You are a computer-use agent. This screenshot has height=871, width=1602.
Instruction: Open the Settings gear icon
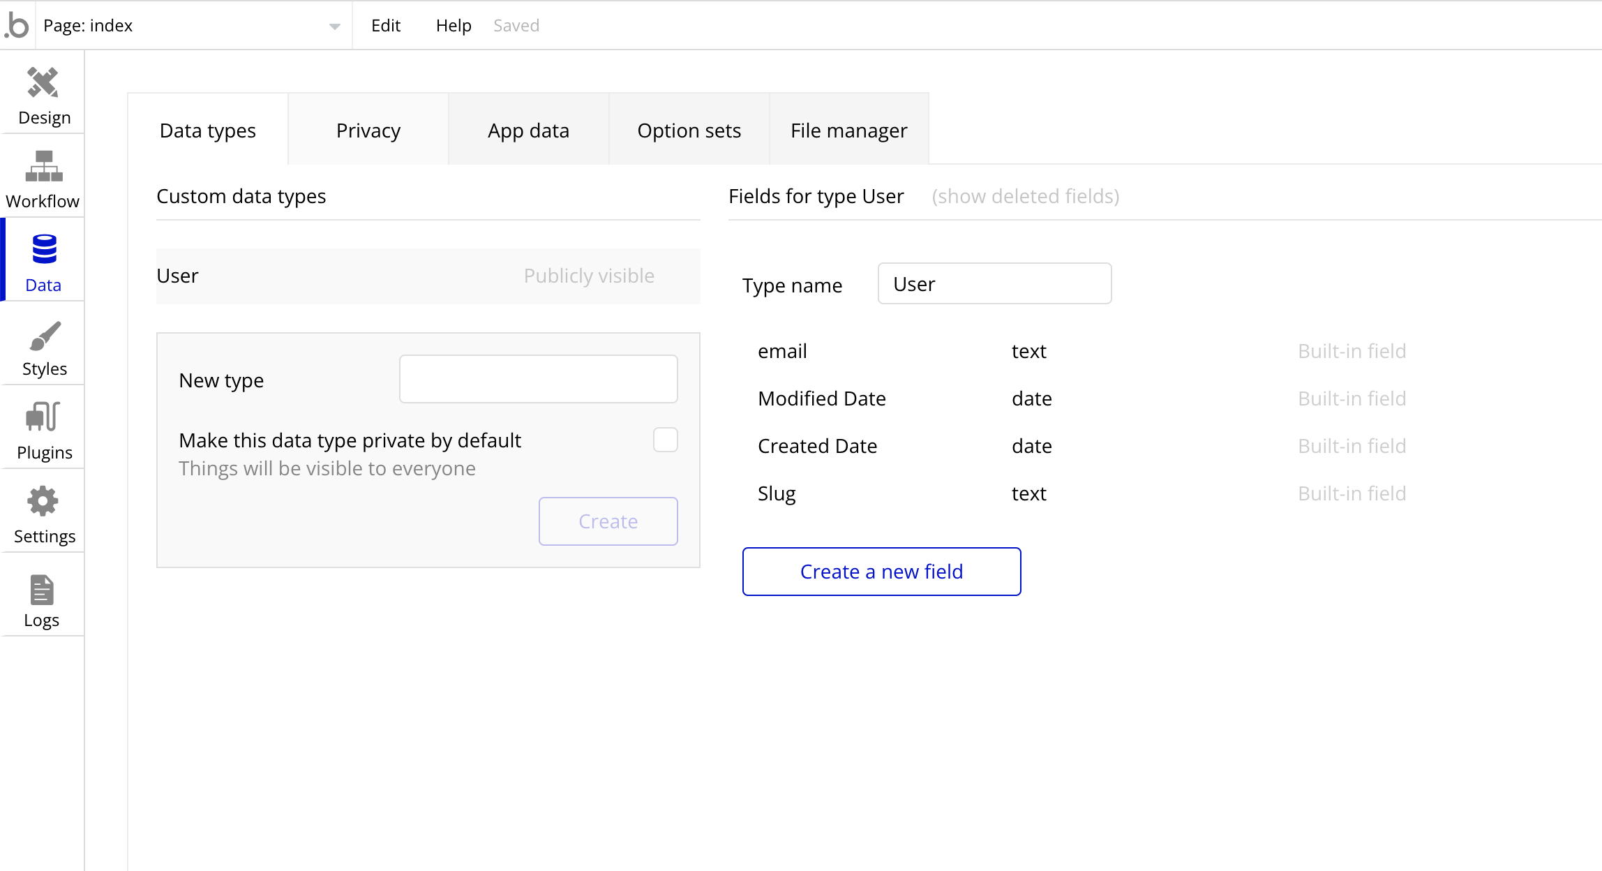(x=43, y=501)
